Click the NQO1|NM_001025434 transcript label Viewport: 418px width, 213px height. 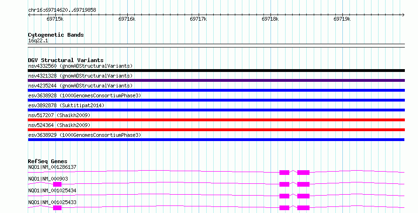click(52, 190)
